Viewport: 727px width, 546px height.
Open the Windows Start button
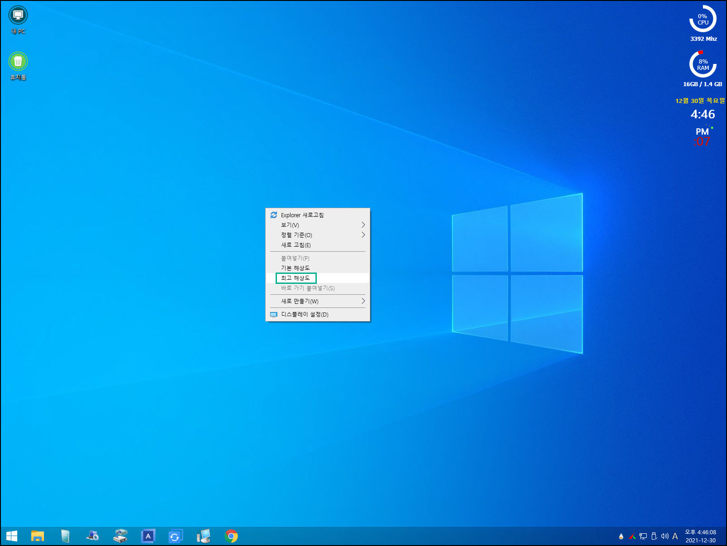12,536
